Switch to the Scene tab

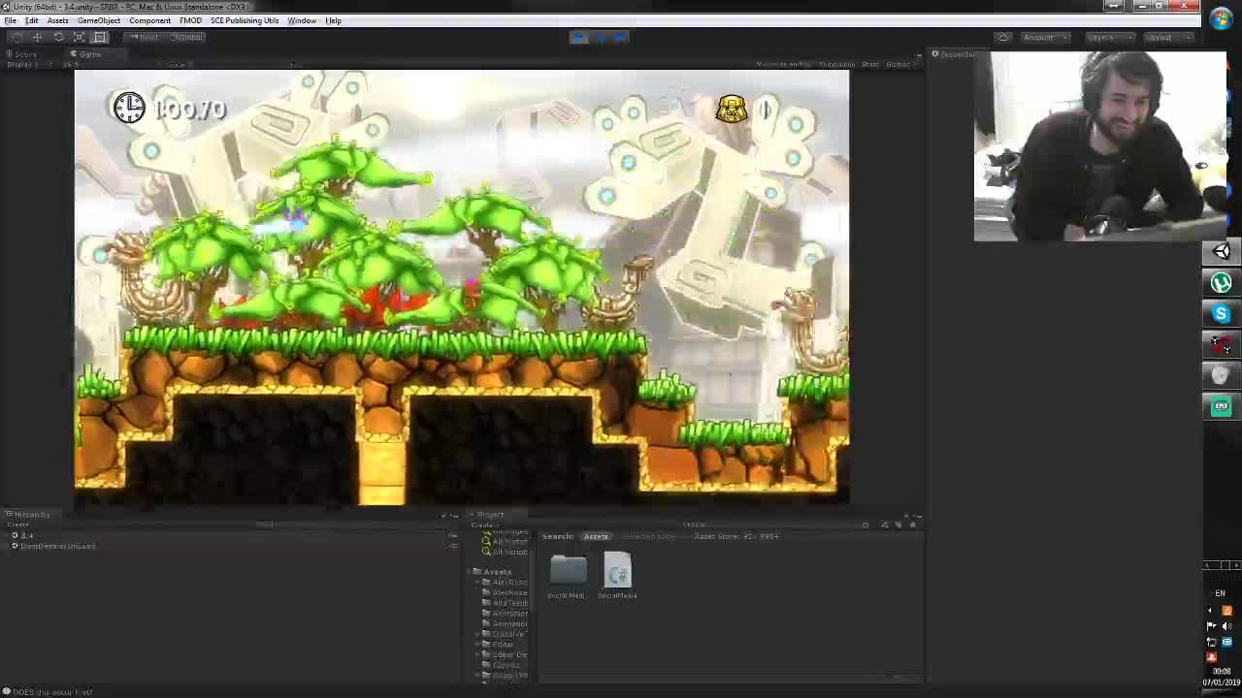25,54
